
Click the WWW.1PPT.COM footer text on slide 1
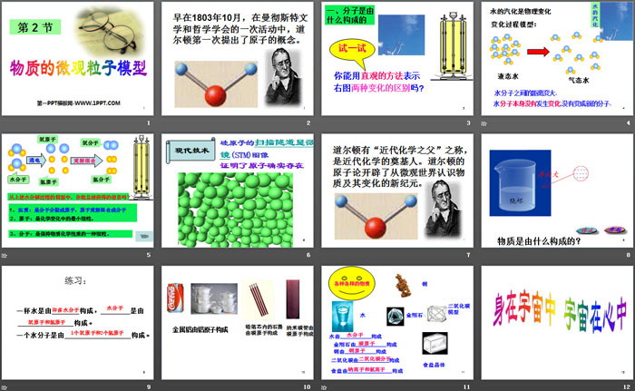point(79,103)
